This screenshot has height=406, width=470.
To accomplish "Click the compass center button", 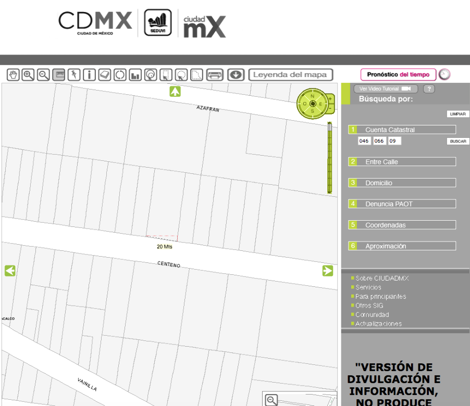I will (313, 104).
